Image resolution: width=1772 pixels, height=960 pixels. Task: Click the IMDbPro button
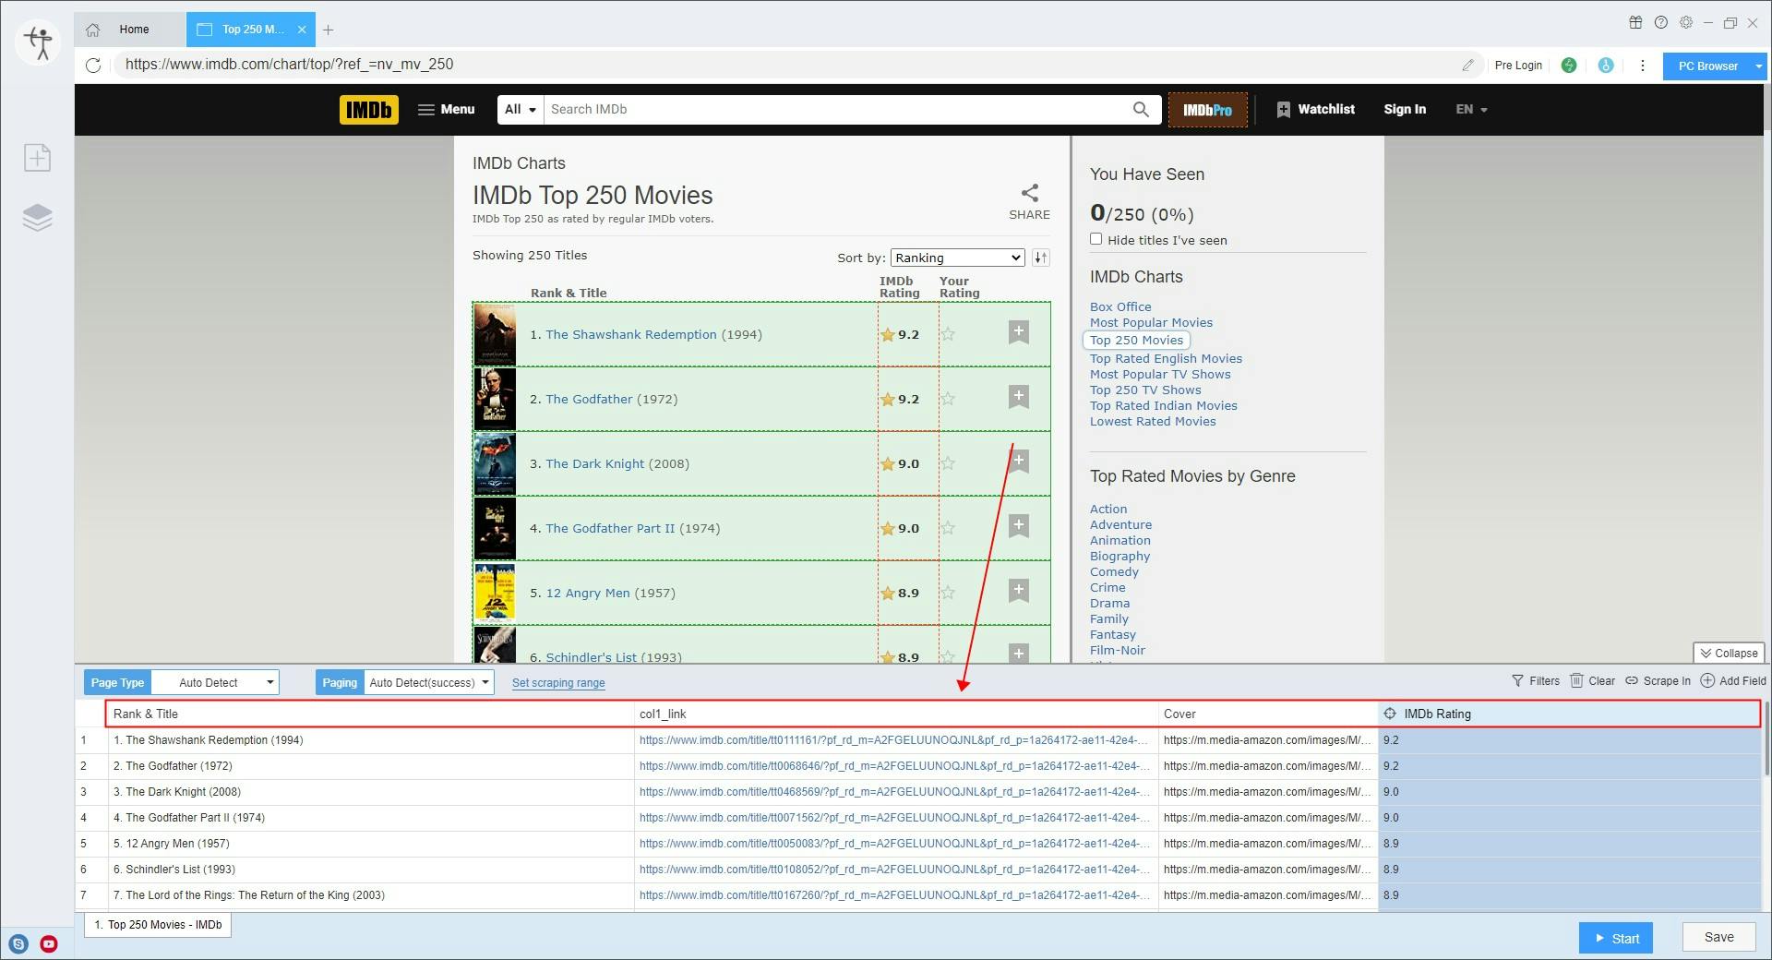tap(1207, 110)
